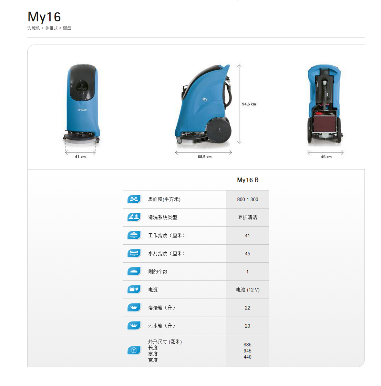Screen dimensions: 381x386
Task: Open the 洗地机 breadcrumb link
Action: tap(34, 28)
